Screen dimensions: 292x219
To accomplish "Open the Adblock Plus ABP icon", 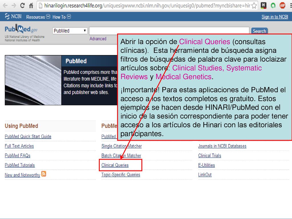I will point(283,6).
